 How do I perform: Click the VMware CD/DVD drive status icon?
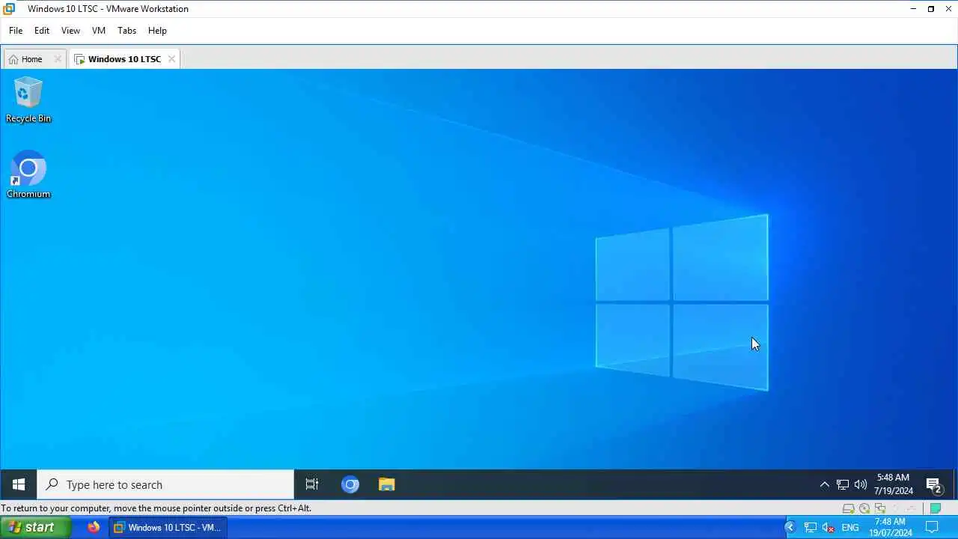864,508
